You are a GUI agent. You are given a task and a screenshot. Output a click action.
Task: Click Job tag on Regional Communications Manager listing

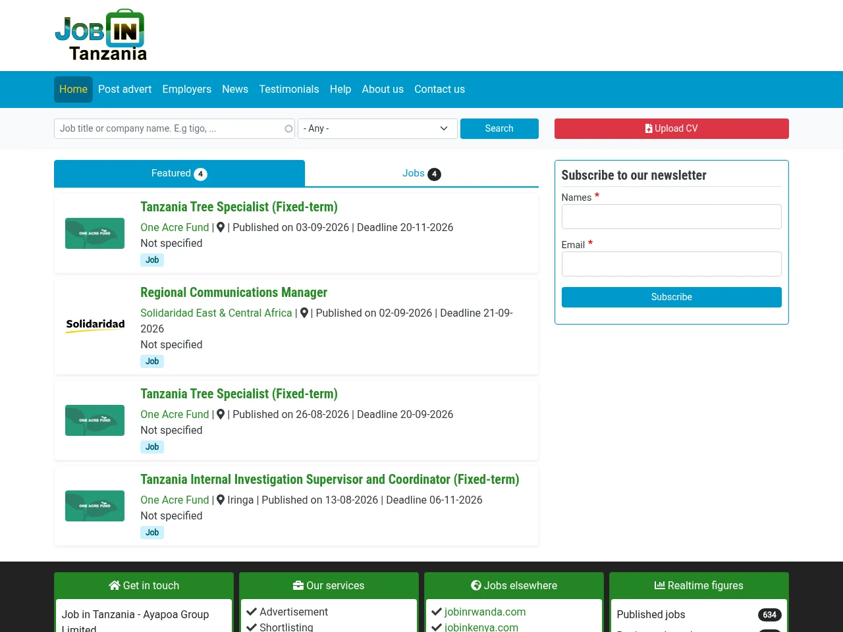coord(152,361)
